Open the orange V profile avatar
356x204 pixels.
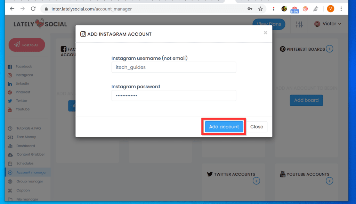(x=330, y=9)
